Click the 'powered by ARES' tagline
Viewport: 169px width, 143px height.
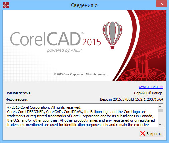pyautogui.click(x=65, y=50)
